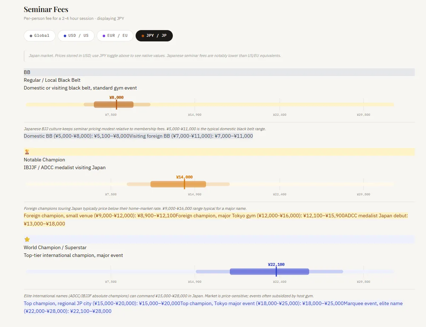The image size is (426, 327).
Task: Click the ADCC medalist Japan debut entry
Action: tap(376, 216)
